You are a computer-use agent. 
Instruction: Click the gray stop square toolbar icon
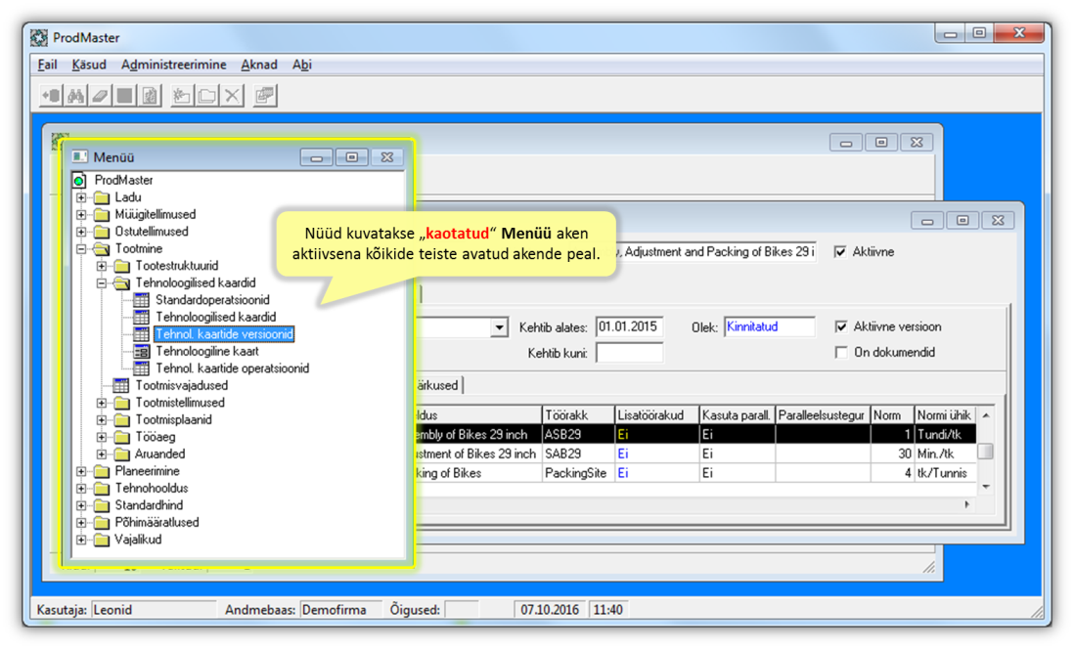(x=125, y=96)
